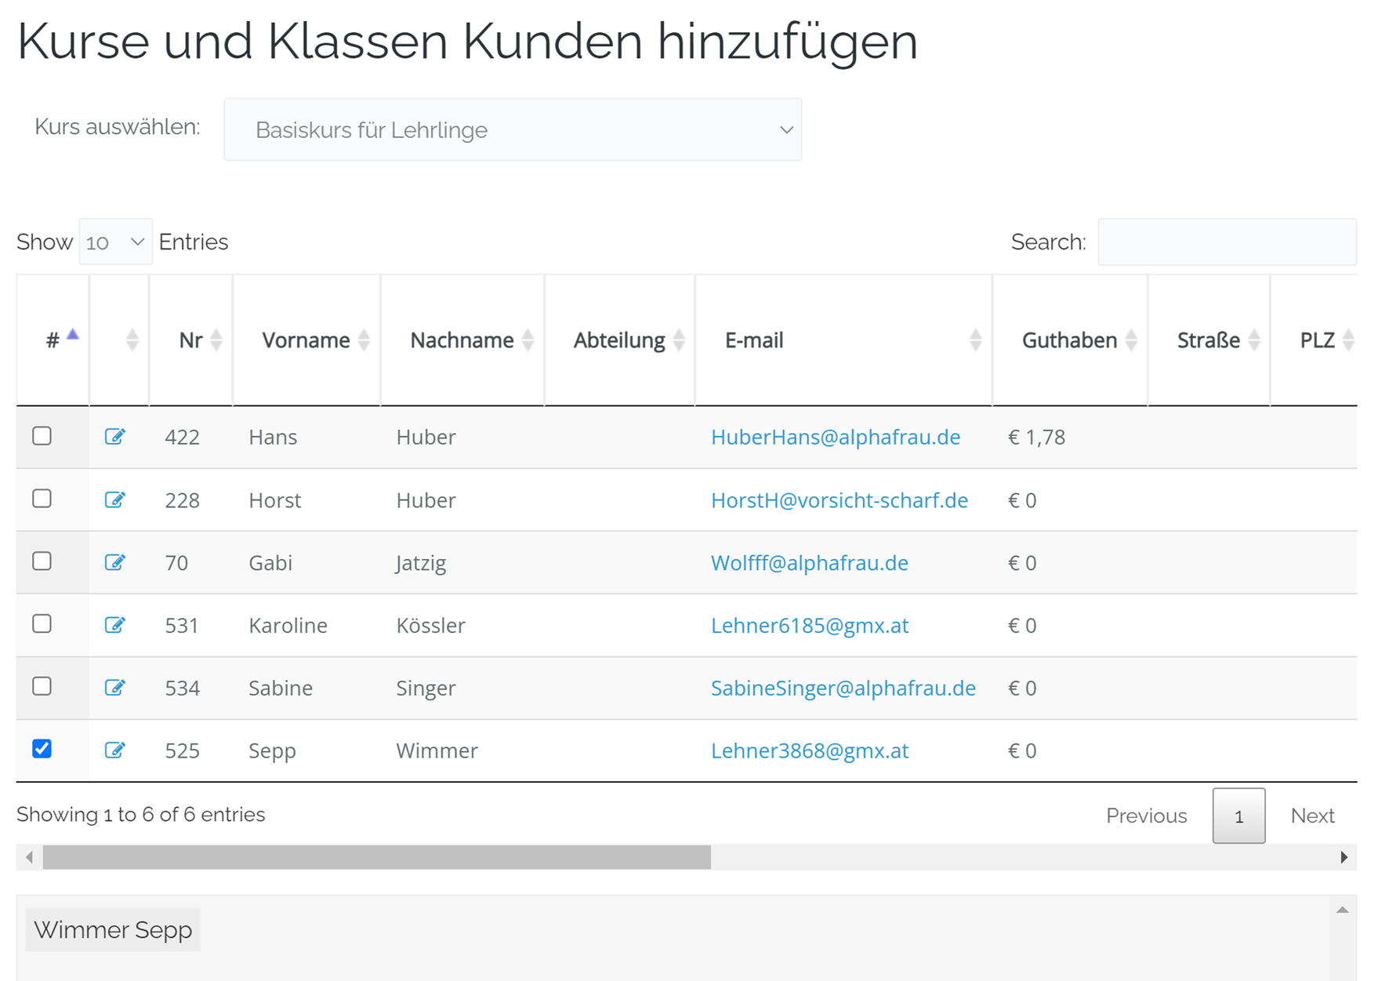Click the Lehner6185@gmx.at email link
Image resolution: width=1389 pixels, height=981 pixels.
pos(809,625)
